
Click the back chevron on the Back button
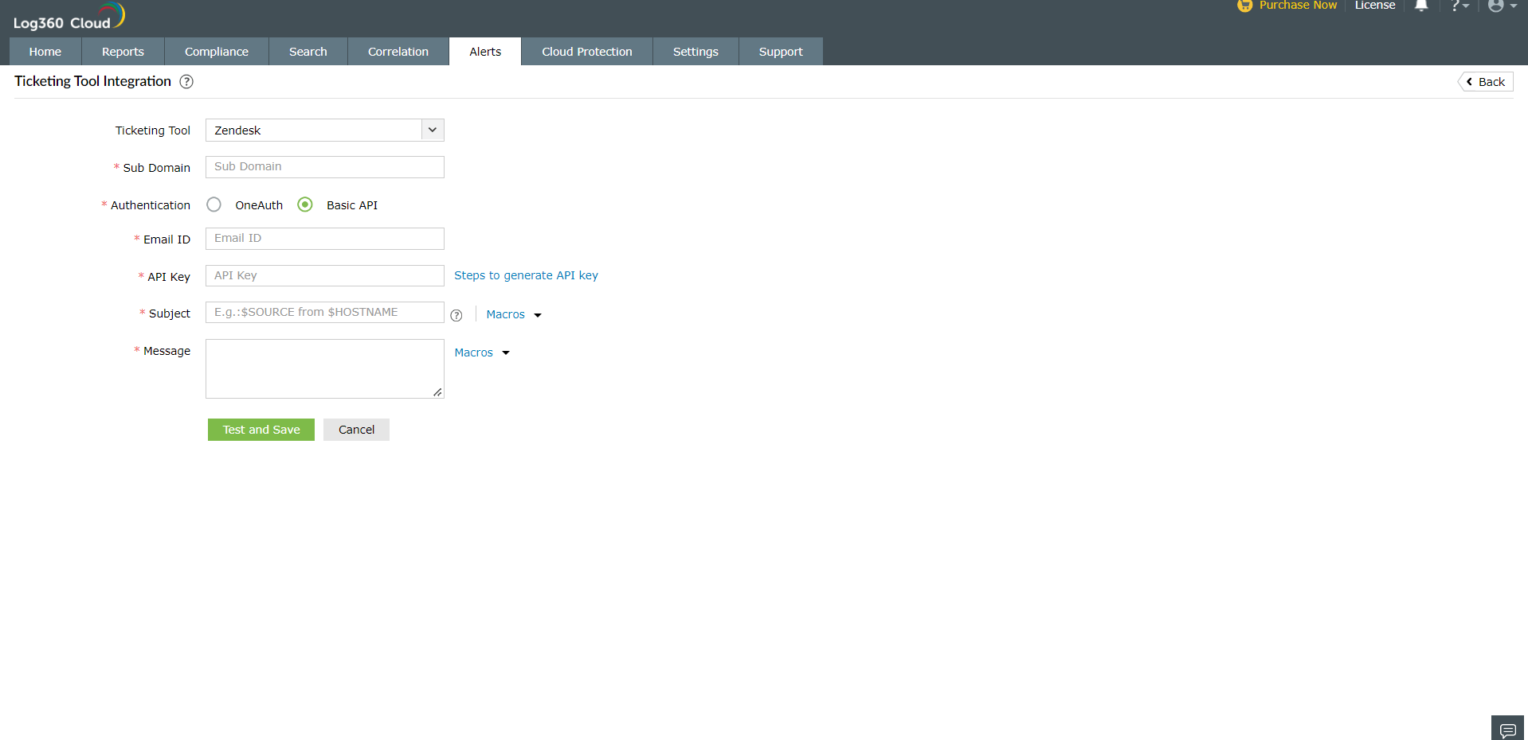pyautogui.click(x=1470, y=81)
